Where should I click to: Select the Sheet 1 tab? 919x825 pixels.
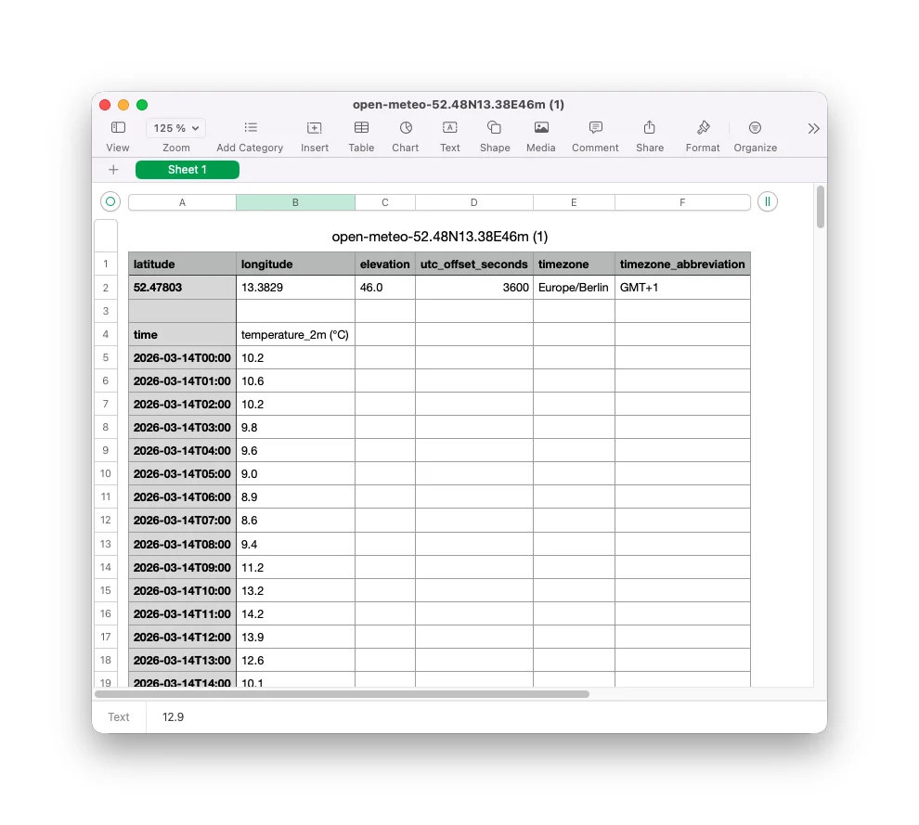coord(187,170)
